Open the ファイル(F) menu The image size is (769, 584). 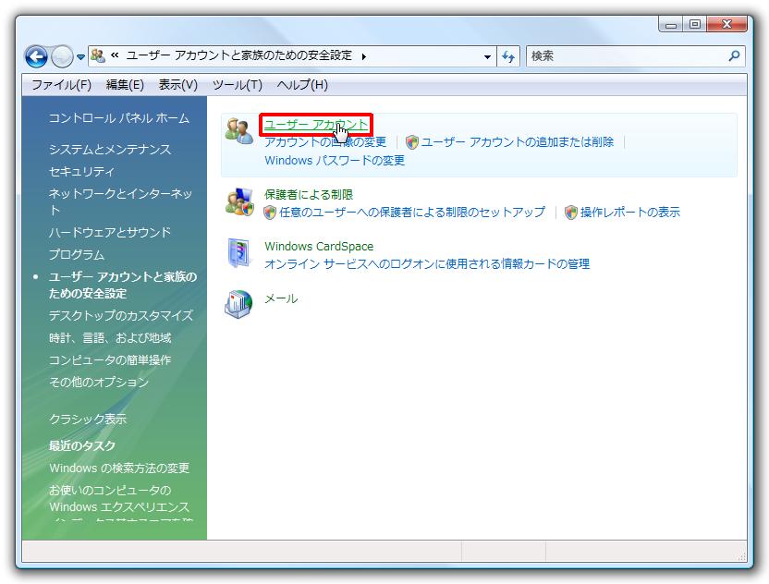61,85
